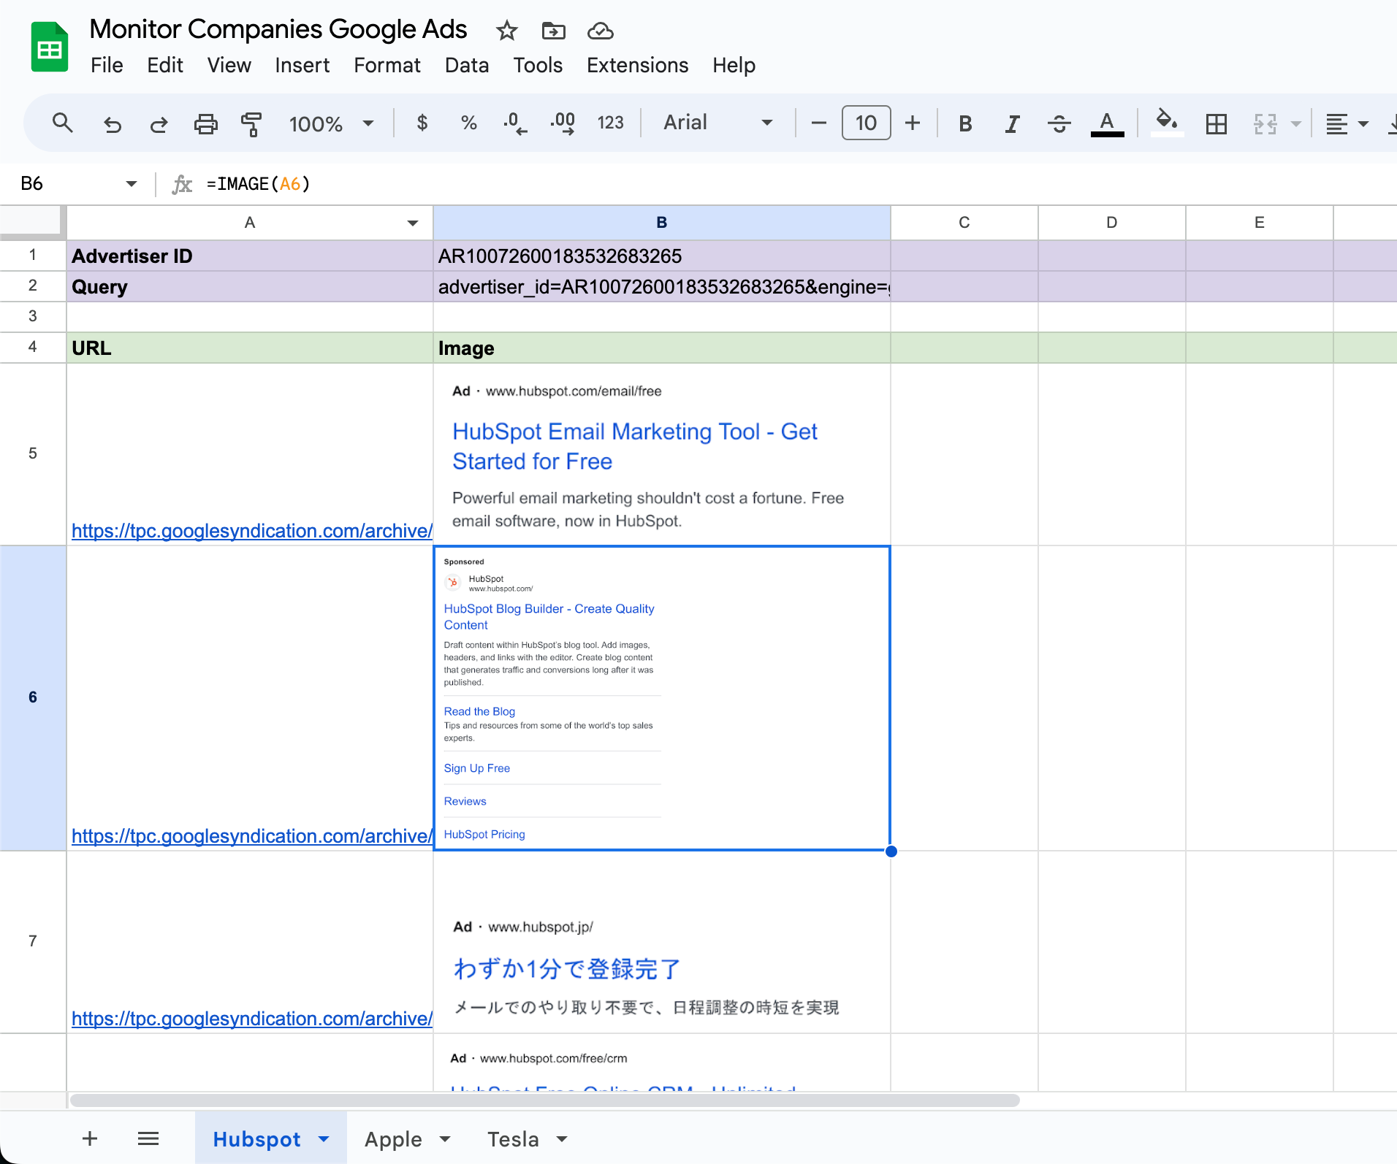The image size is (1397, 1164).
Task: Open the googlesyndication link in row 5
Action: (x=252, y=531)
